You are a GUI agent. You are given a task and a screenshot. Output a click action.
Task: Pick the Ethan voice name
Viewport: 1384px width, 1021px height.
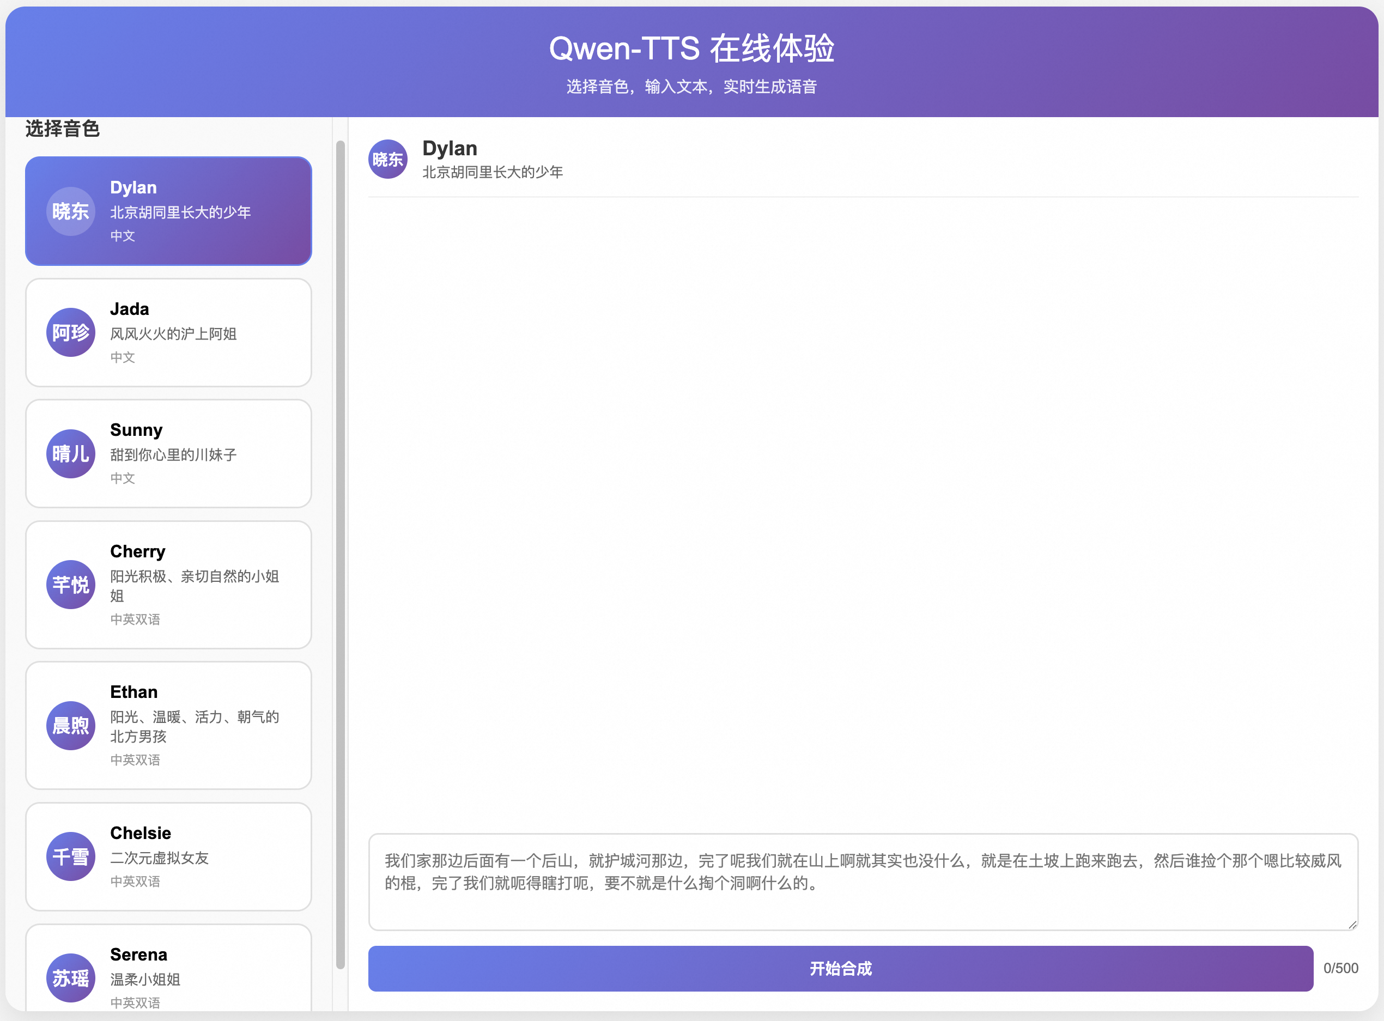(x=133, y=691)
